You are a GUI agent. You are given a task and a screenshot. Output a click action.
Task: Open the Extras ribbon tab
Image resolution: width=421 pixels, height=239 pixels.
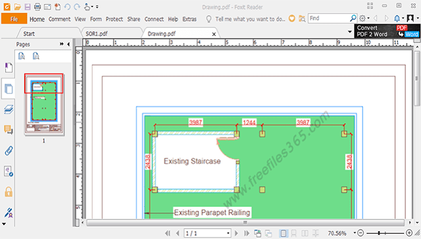[x=189, y=19]
